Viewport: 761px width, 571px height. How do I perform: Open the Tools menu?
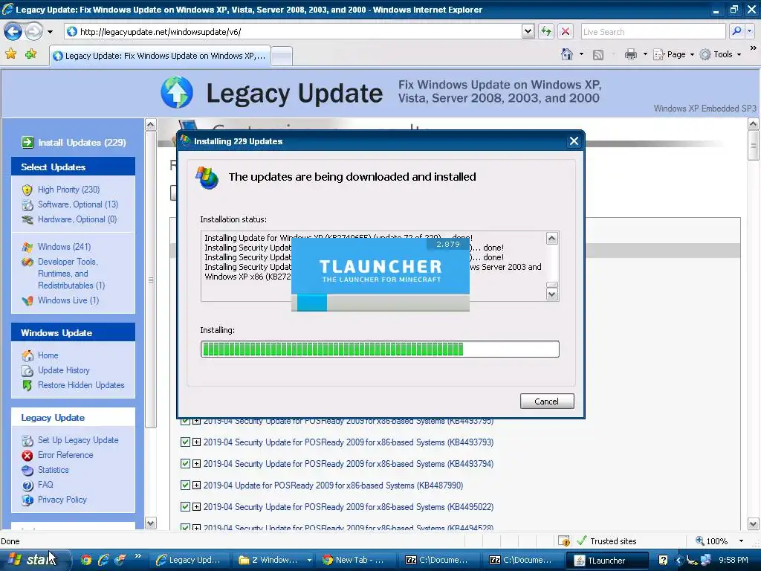click(x=721, y=54)
